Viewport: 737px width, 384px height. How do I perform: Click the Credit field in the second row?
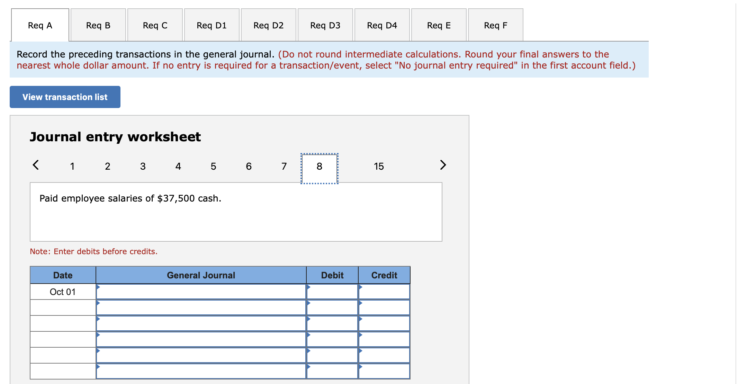point(384,307)
